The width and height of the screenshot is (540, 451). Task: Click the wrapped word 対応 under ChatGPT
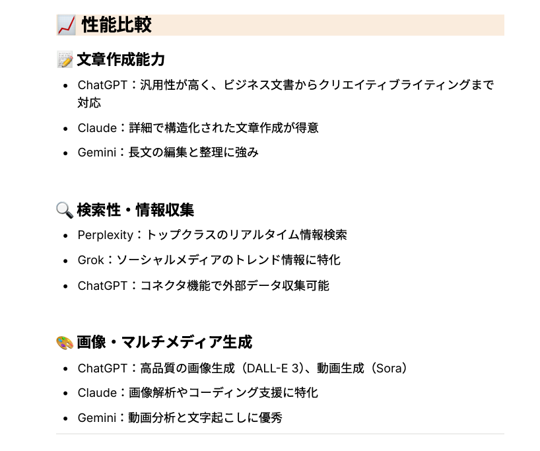[x=89, y=103]
